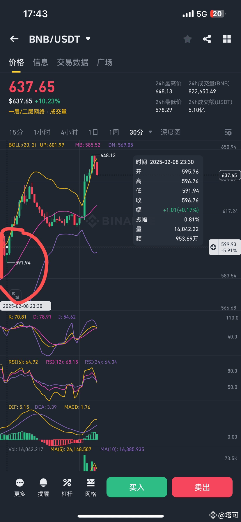Open the 一层/二层网络 tag link
The height and width of the screenshot is (522, 241).
click(x=26, y=112)
